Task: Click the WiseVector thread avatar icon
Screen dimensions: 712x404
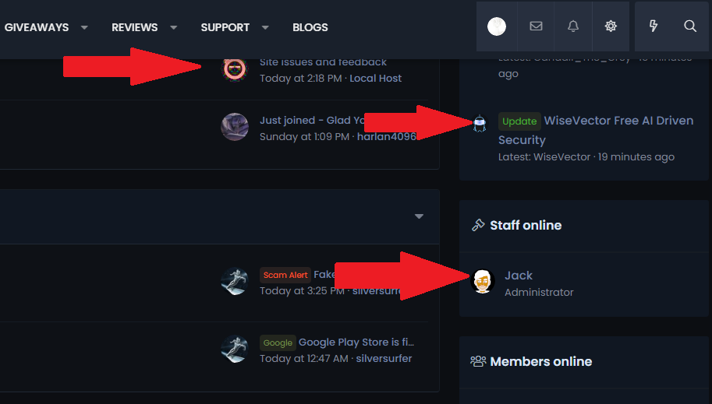Action: click(480, 122)
